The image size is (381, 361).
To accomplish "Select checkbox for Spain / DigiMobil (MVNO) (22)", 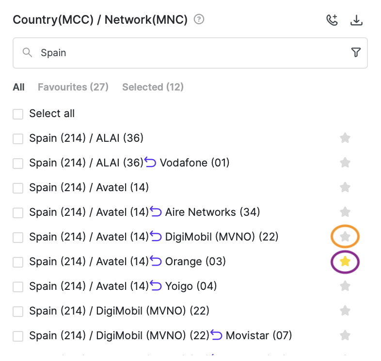I will (x=18, y=311).
